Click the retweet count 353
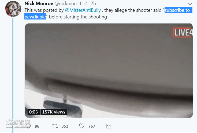Screen dimensions: 197x133 point(65,126)
